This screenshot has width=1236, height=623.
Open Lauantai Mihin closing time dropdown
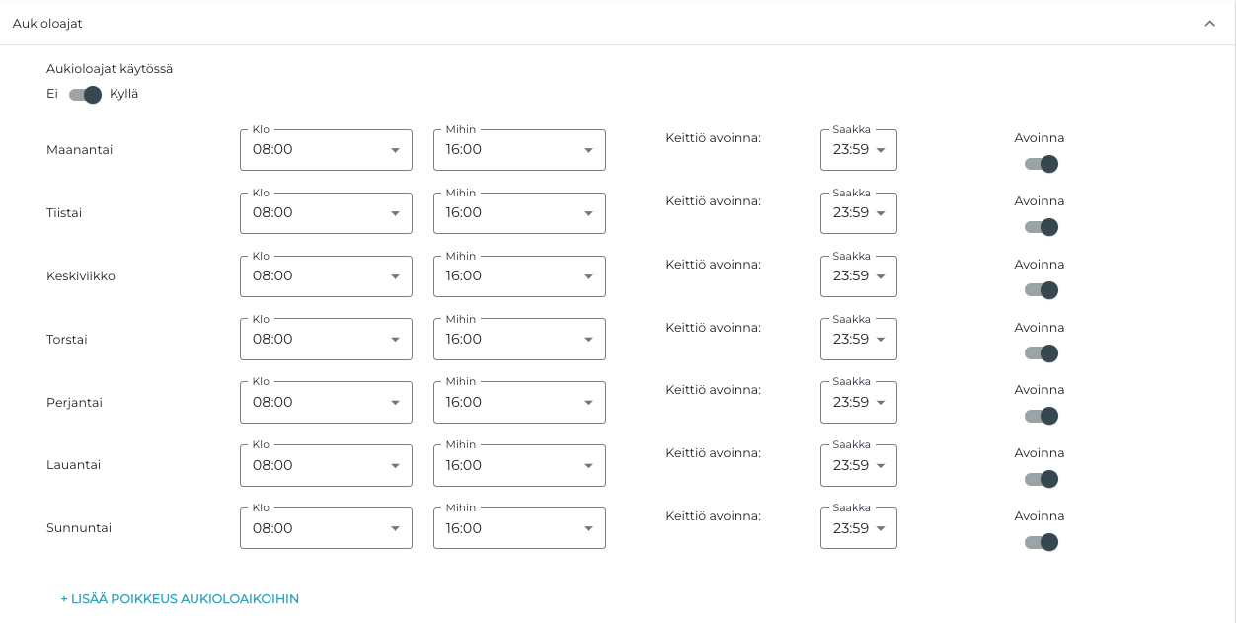coord(519,465)
